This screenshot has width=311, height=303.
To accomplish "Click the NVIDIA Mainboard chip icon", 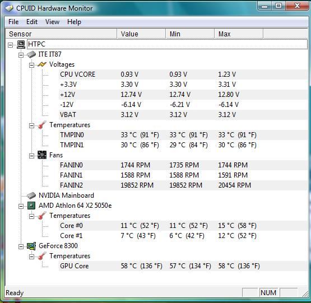I will point(31,195).
